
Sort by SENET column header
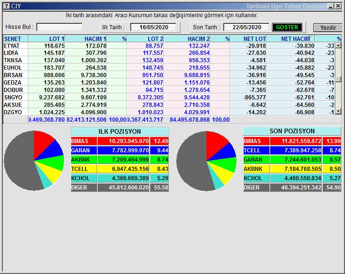click(16, 39)
